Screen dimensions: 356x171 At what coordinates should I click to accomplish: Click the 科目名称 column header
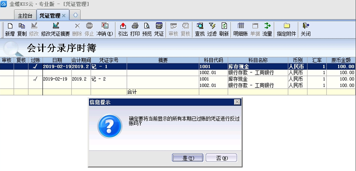257,60
